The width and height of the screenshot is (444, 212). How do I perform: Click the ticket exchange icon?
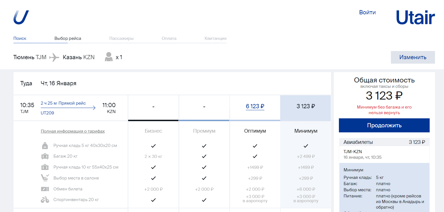45,189
